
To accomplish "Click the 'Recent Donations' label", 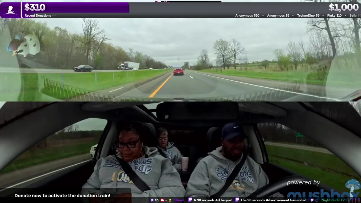I will (38, 16).
